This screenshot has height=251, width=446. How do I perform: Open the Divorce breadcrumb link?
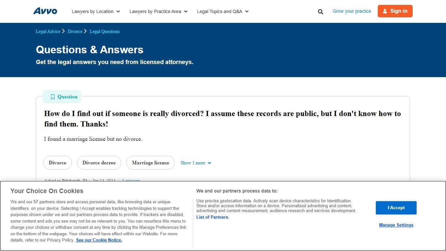pos(75,31)
